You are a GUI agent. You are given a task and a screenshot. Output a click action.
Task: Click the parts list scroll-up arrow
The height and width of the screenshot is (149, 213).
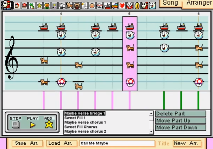coord(151,113)
